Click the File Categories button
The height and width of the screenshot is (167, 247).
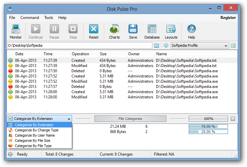130,119
